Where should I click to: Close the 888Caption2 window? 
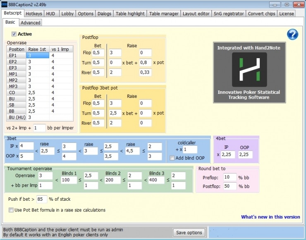pyautogui.click(x=299, y=5)
